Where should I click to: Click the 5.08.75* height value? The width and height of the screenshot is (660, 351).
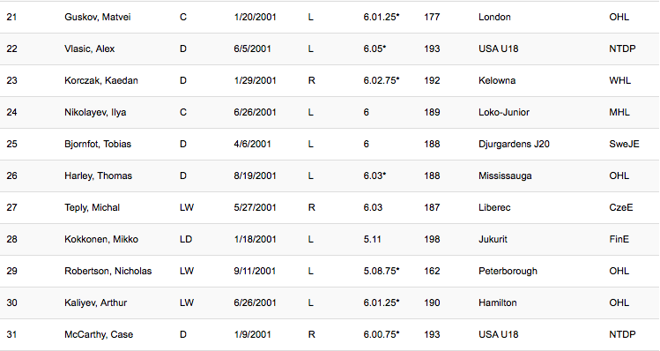(x=382, y=271)
